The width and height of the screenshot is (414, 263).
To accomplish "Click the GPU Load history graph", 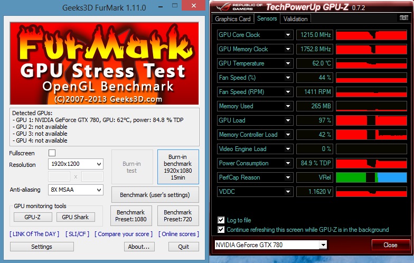I will click(x=371, y=120).
